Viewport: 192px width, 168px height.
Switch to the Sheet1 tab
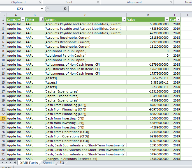tap(48, 163)
